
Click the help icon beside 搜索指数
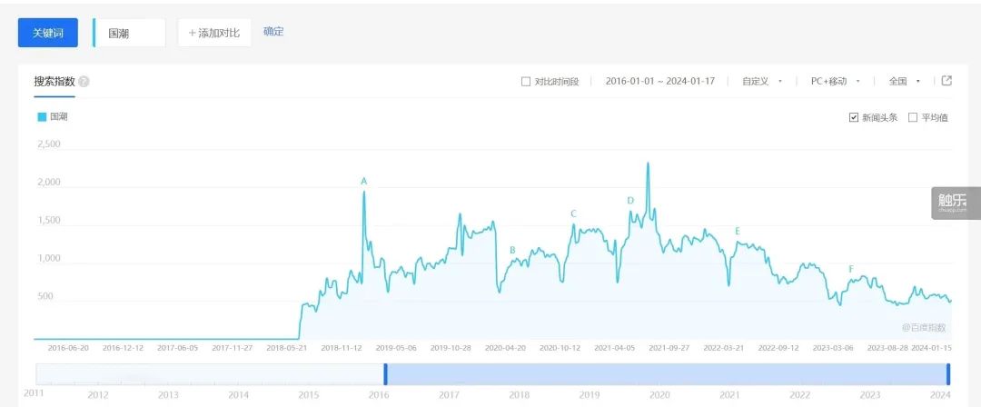point(84,82)
